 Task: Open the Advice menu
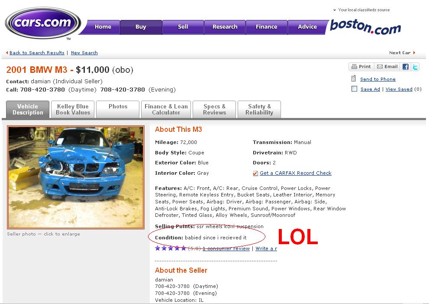coord(307,27)
